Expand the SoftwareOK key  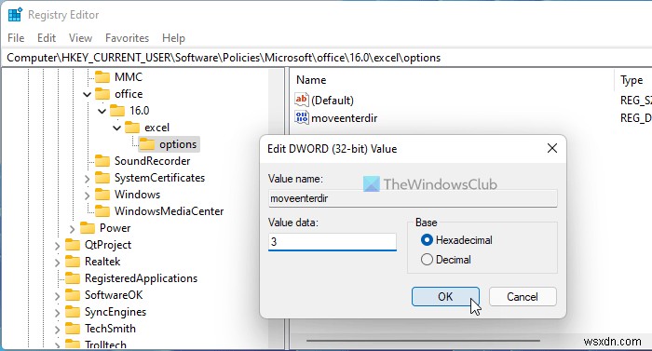(57, 296)
